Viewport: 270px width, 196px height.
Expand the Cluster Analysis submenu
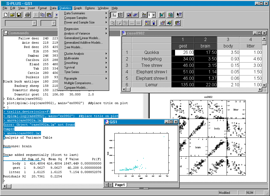pos(84,54)
